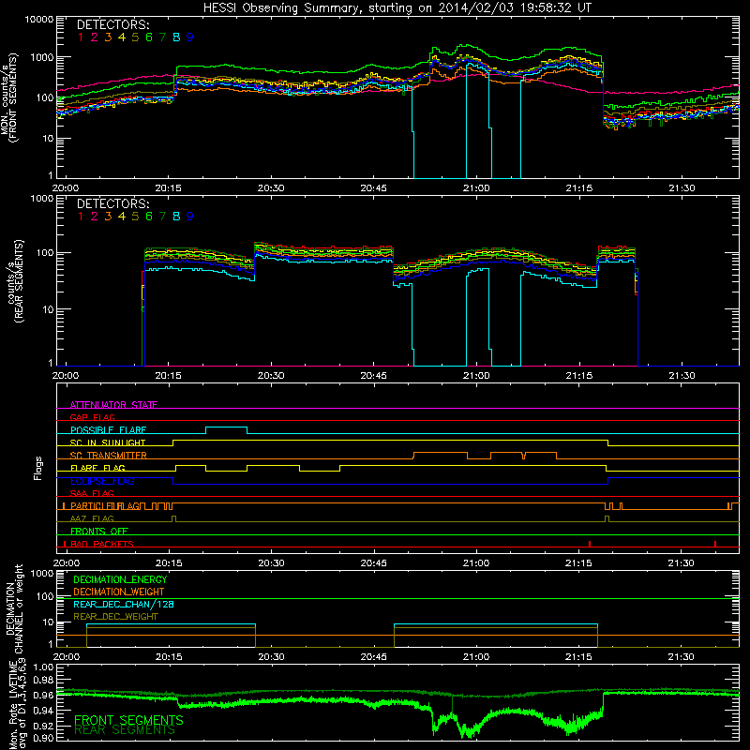Click the SC_IN_SUNLIGHT flag label
The width and height of the screenshot is (750, 750).
tap(108, 442)
